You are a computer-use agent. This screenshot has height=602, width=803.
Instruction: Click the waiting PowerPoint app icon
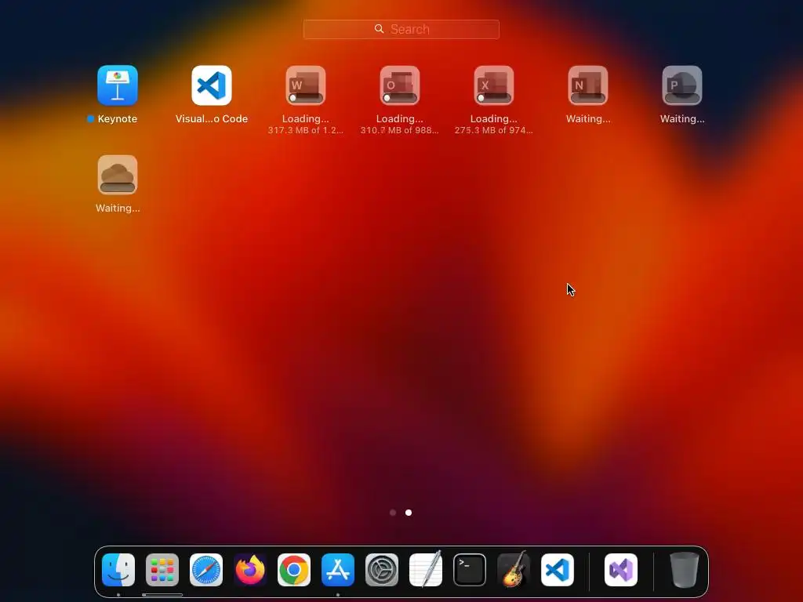(x=682, y=85)
